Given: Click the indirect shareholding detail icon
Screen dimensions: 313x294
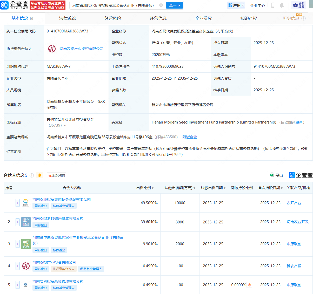Looking at the screenshot, I should pyautogui.click(x=249, y=285).
